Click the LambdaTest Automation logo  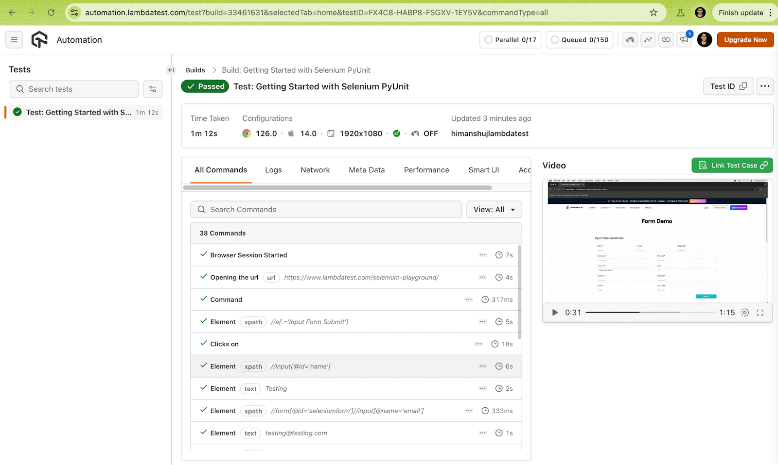pyautogui.click(x=39, y=39)
